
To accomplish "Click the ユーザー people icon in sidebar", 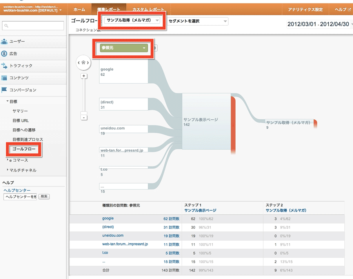I will [x=5, y=41].
